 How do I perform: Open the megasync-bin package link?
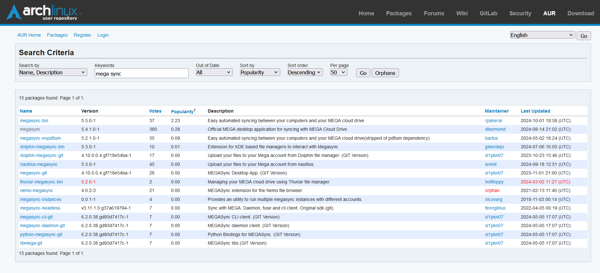34,121
